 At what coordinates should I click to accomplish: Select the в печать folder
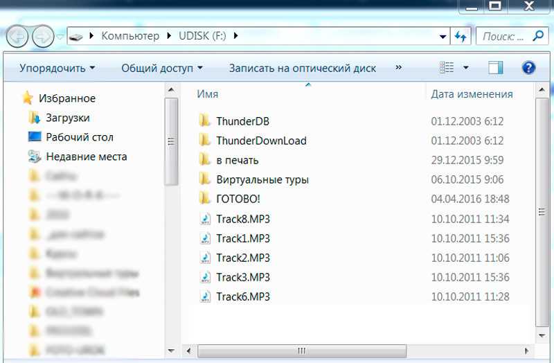[238, 160]
